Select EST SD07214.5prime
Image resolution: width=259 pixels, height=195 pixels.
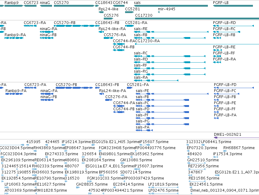point(122,175)
